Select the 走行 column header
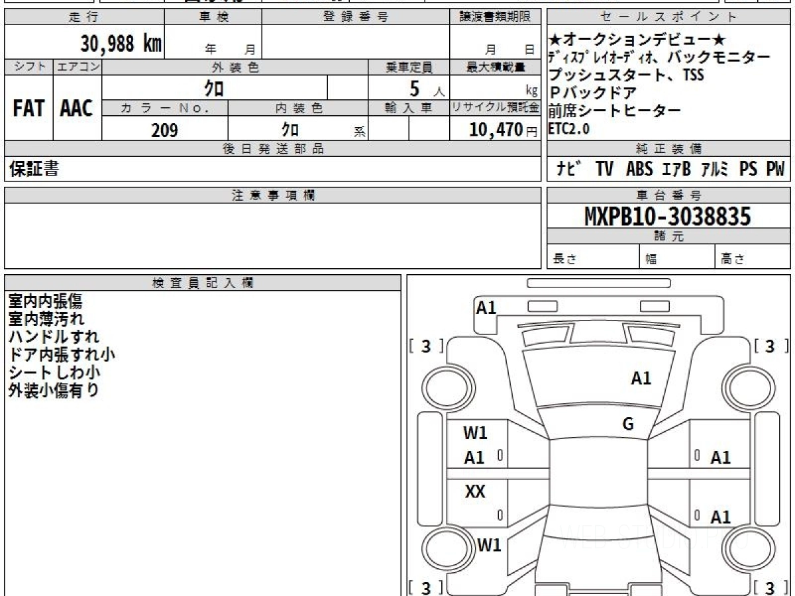795x596 pixels. pos(83,17)
